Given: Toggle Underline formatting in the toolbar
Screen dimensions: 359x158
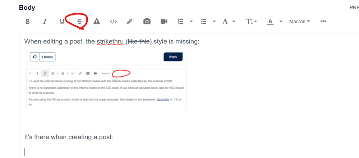Looking at the screenshot, I should (62, 22).
